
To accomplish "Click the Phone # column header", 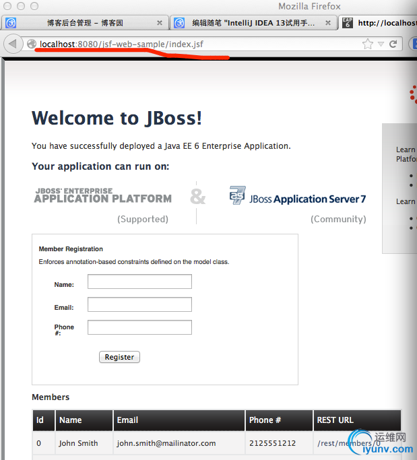I will pyautogui.click(x=279, y=420).
